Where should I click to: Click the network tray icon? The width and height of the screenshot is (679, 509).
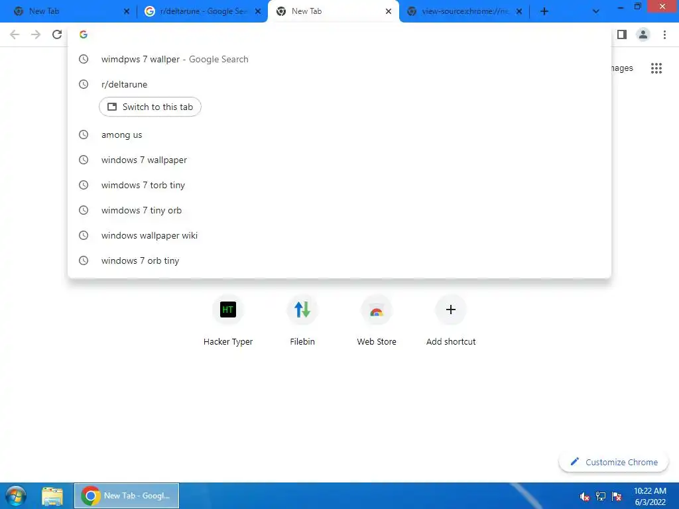601,496
